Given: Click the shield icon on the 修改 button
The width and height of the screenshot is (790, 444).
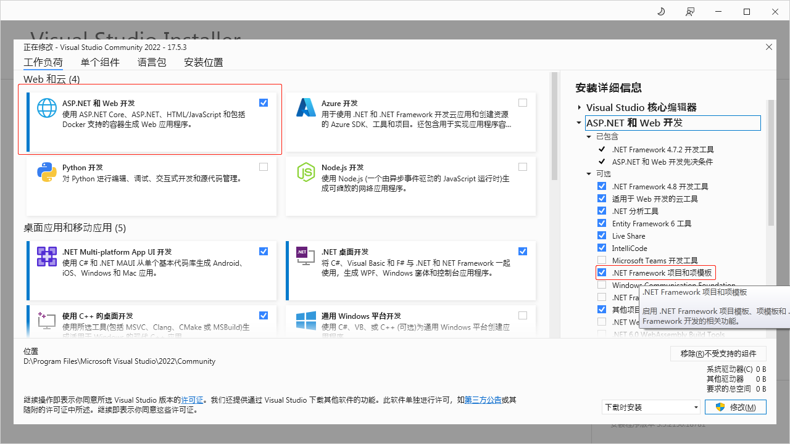Looking at the screenshot, I should click(x=720, y=407).
